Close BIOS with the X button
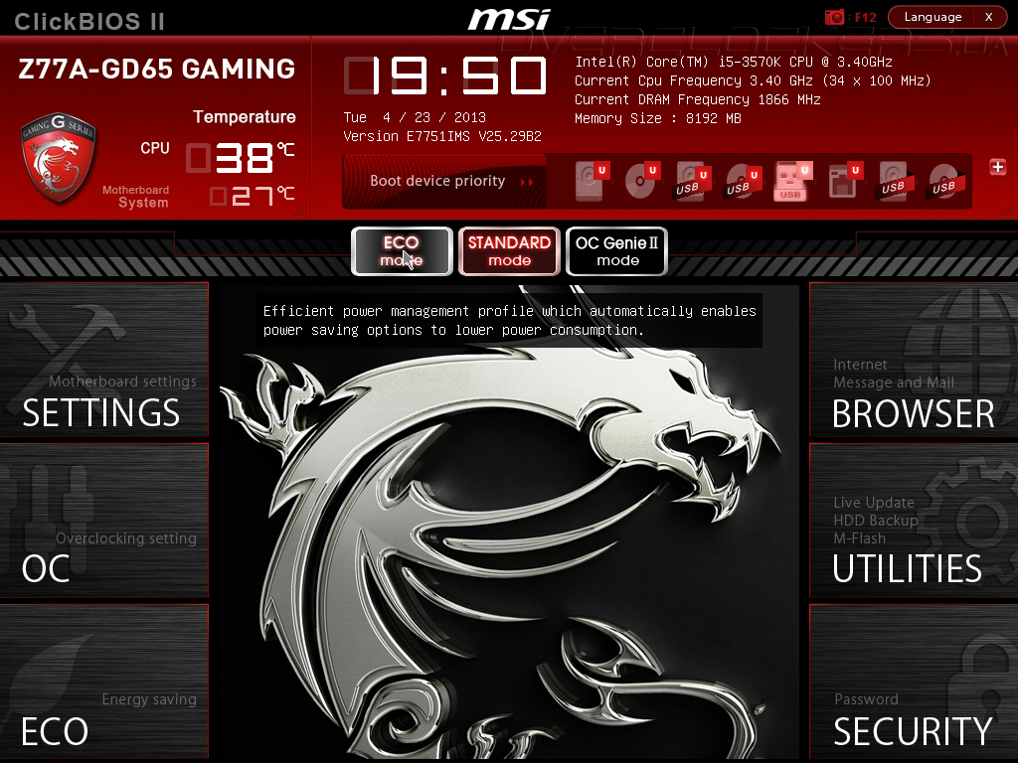Viewport: 1018px width, 763px height. pyautogui.click(x=989, y=17)
